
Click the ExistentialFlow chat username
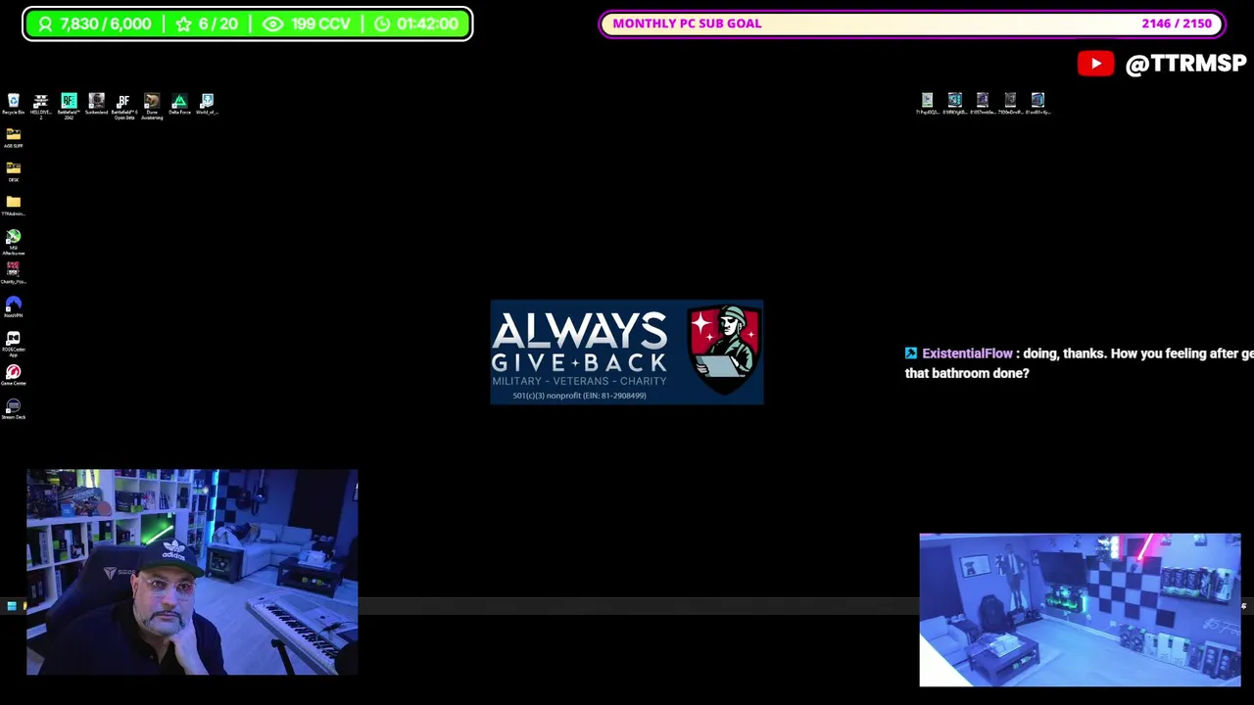coord(967,353)
